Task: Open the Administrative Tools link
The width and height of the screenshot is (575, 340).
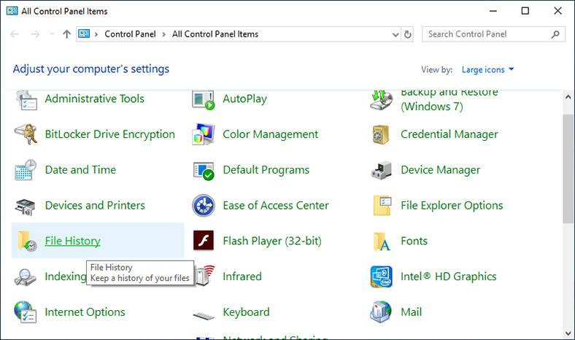Action: (95, 98)
